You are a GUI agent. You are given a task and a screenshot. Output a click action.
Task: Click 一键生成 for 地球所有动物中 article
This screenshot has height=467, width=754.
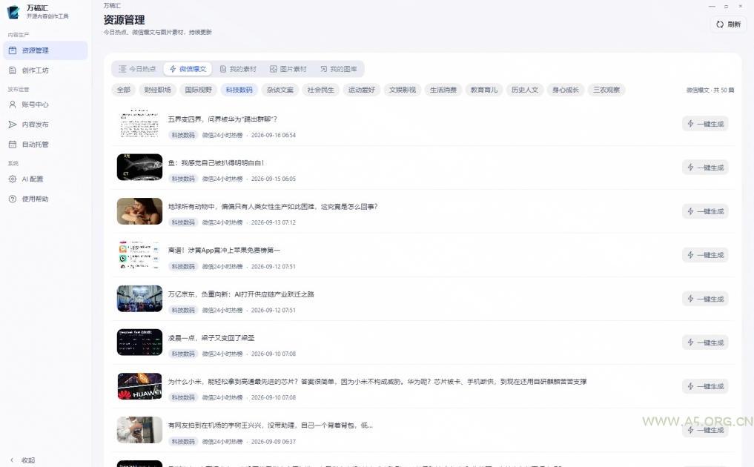[705, 211]
